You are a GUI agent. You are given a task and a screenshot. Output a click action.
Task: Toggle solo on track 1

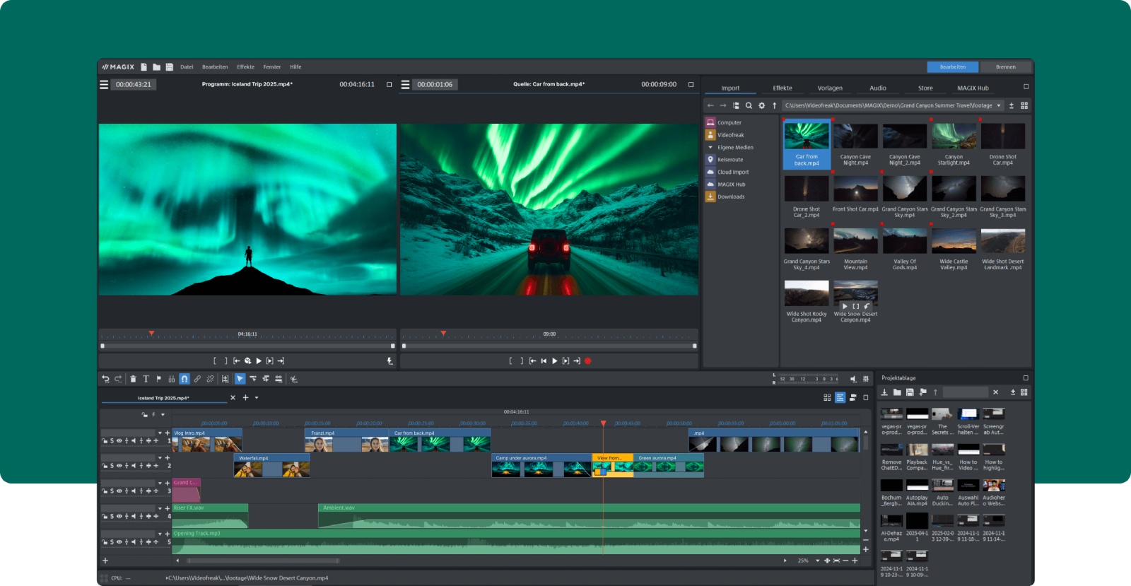(112, 441)
